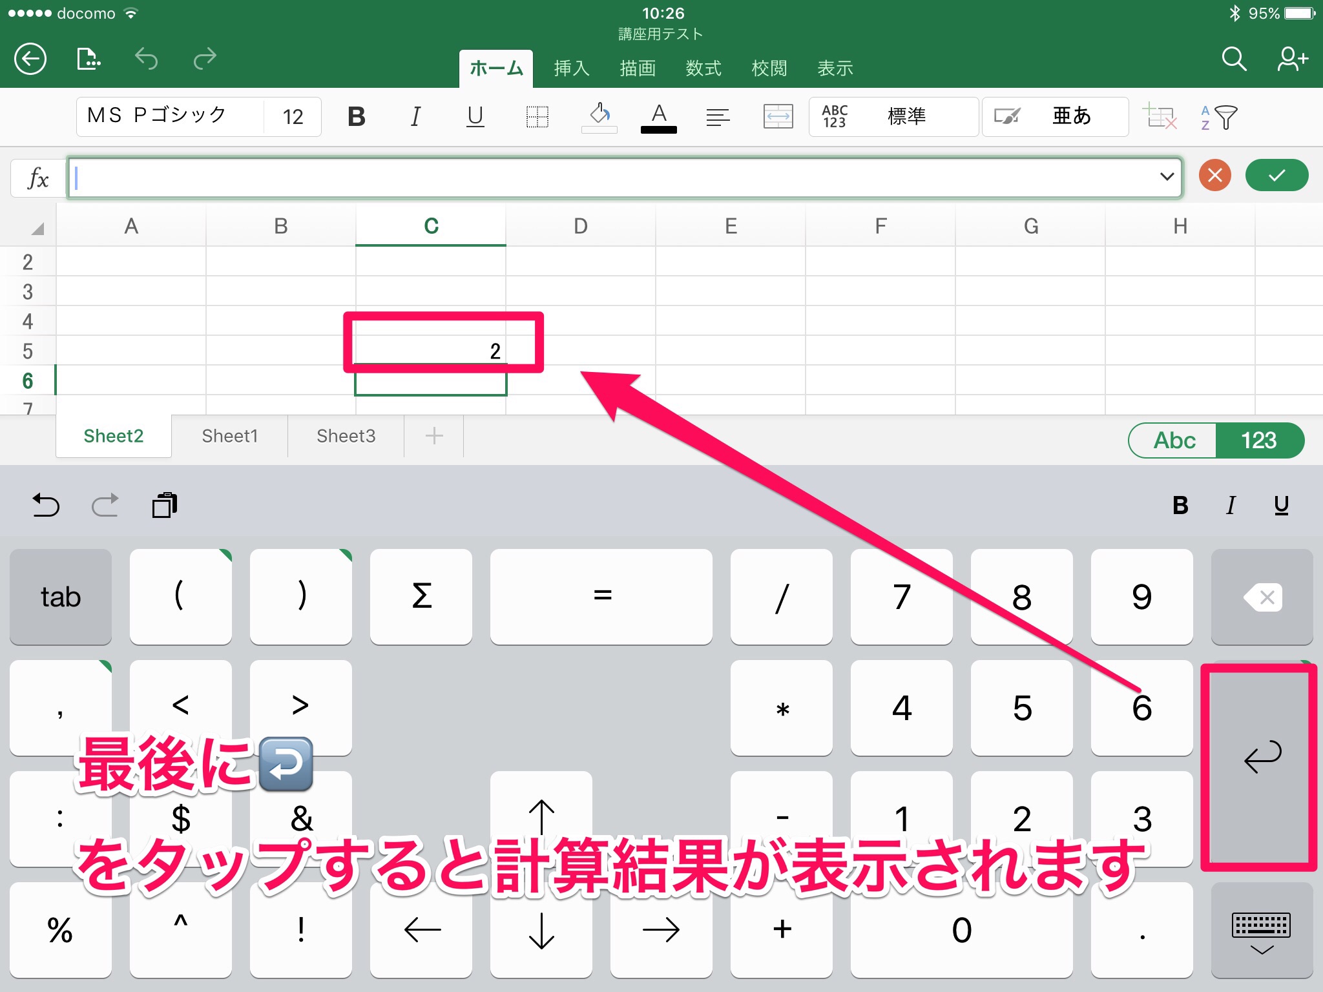Tap insert/delete cells icon

(x=1160, y=117)
